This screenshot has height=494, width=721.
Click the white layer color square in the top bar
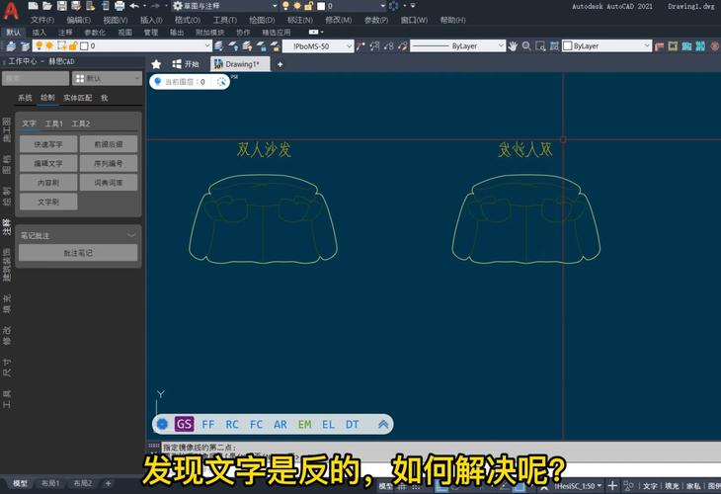point(321,6)
